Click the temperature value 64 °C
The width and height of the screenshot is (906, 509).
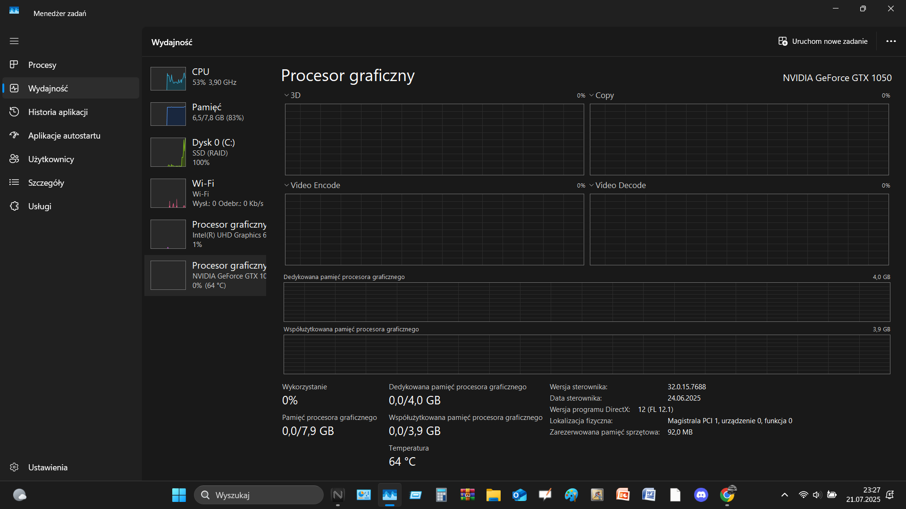pos(402,461)
